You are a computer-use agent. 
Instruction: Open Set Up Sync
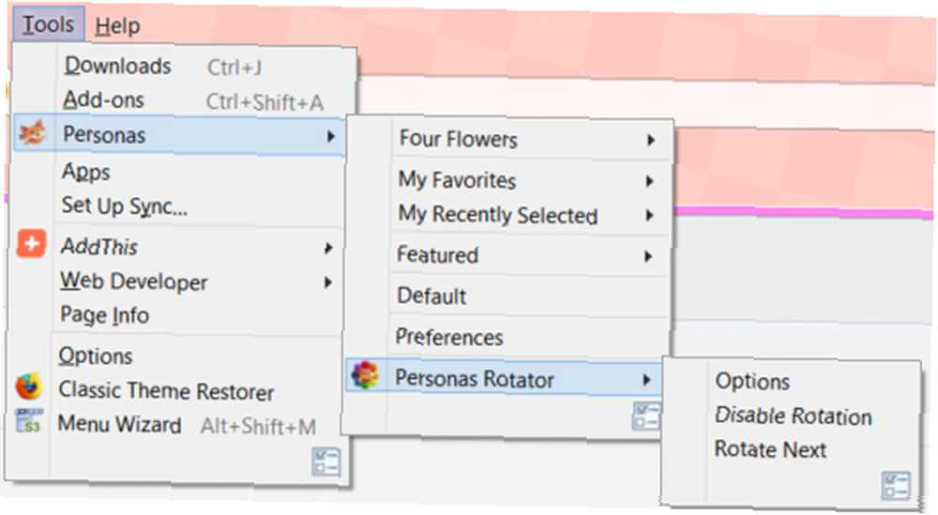pyautogui.click(x=125, y=205)
